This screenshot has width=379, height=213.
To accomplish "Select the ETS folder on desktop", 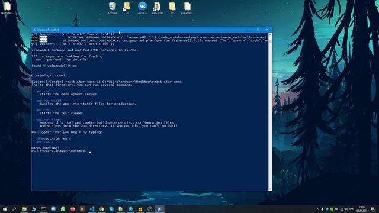I will [172, 8].
